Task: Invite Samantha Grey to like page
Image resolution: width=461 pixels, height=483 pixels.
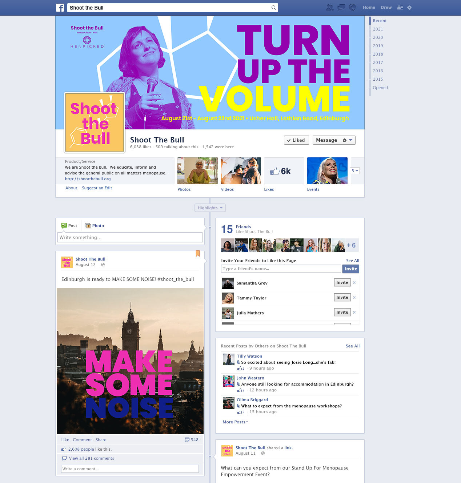Action: [342, 282]
